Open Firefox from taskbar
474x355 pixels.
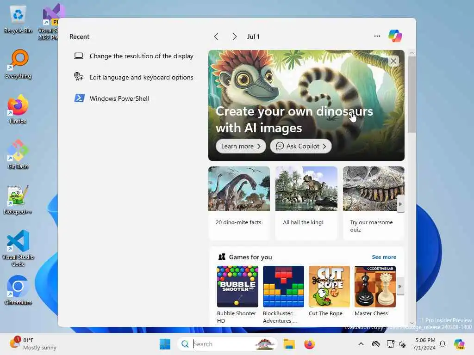click(x=309, y=344)
